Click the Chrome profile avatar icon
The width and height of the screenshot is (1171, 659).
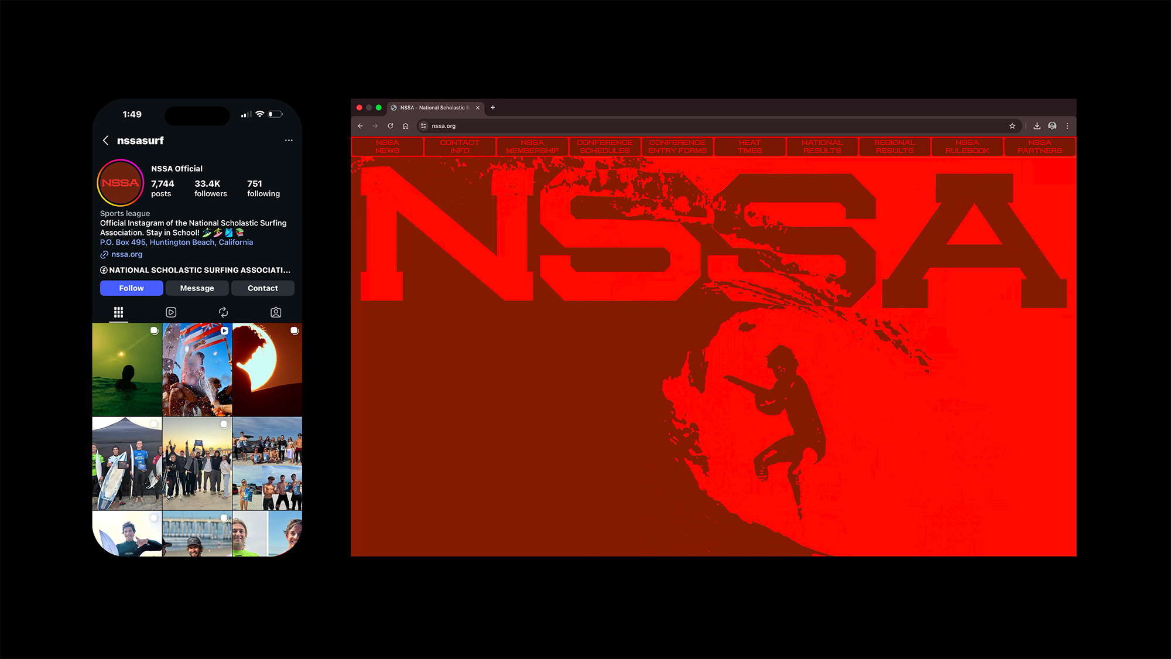[1052, 125]
